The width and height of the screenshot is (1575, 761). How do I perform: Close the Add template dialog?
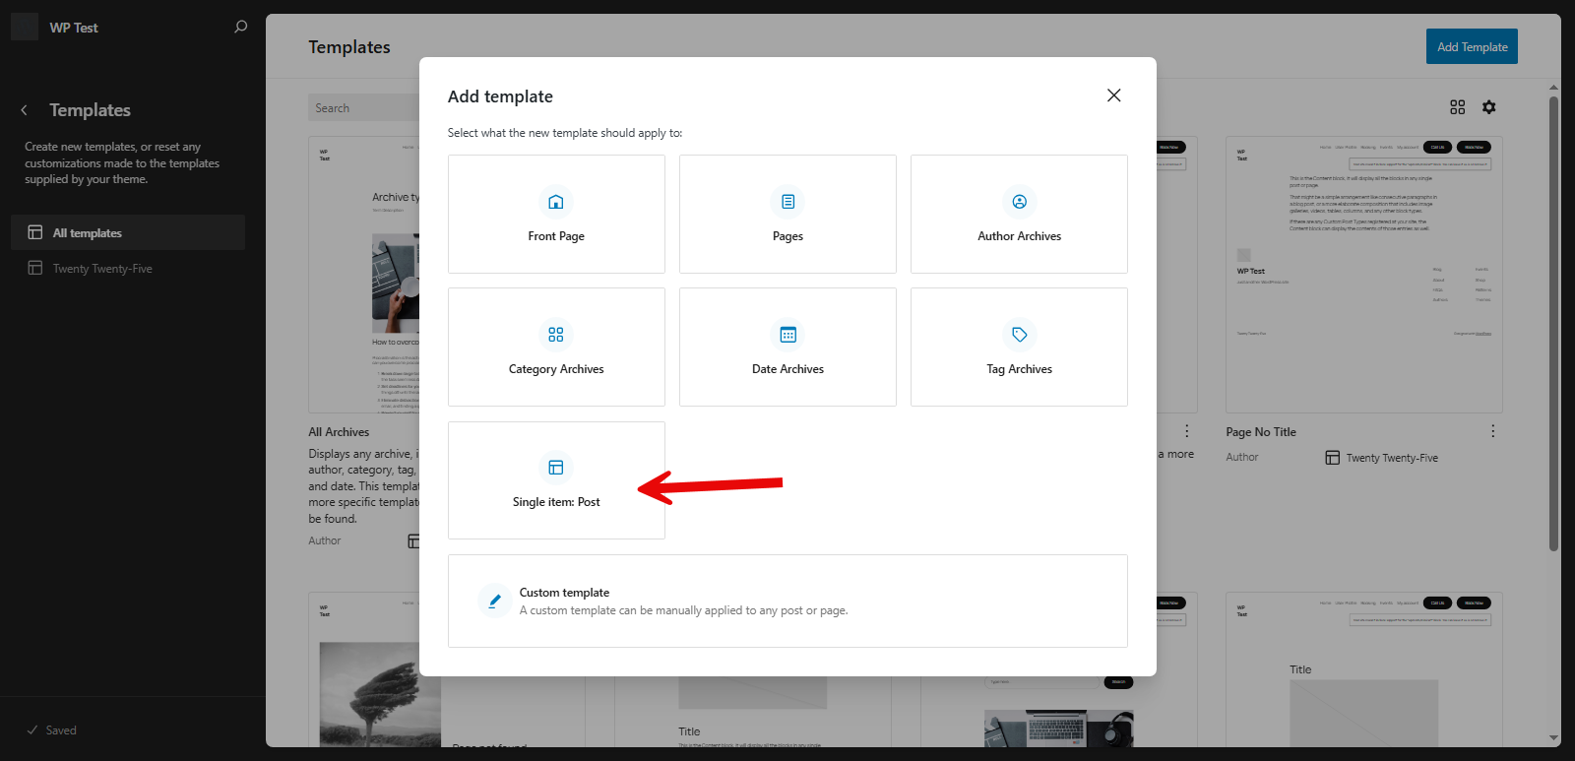(1113, 95)
